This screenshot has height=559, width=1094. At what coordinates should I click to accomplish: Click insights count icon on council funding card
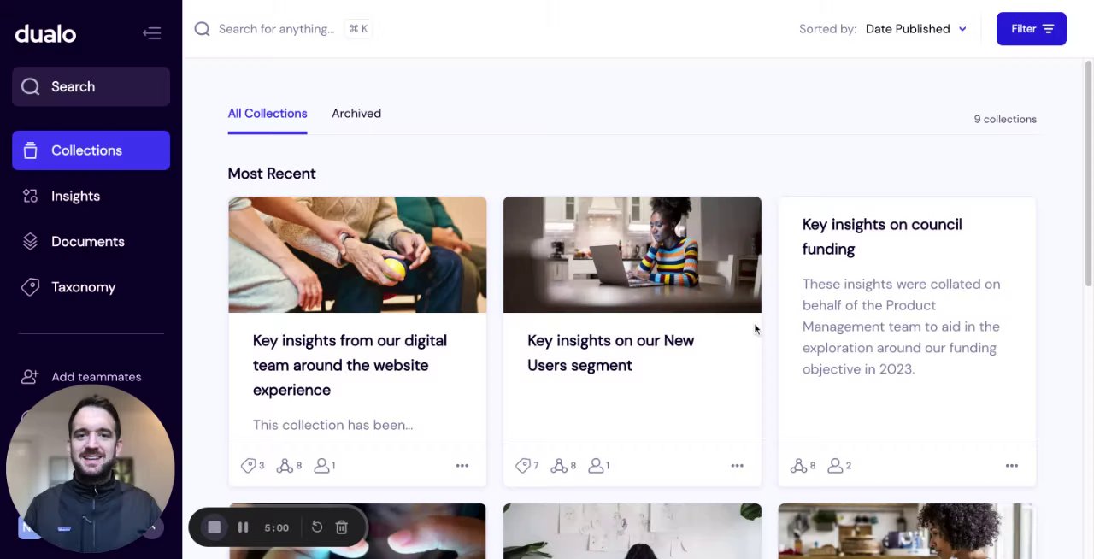(798, 466)
